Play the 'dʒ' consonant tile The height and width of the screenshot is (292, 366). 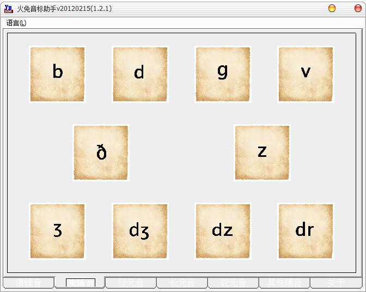pyautogui.click(x=140, y=231)
